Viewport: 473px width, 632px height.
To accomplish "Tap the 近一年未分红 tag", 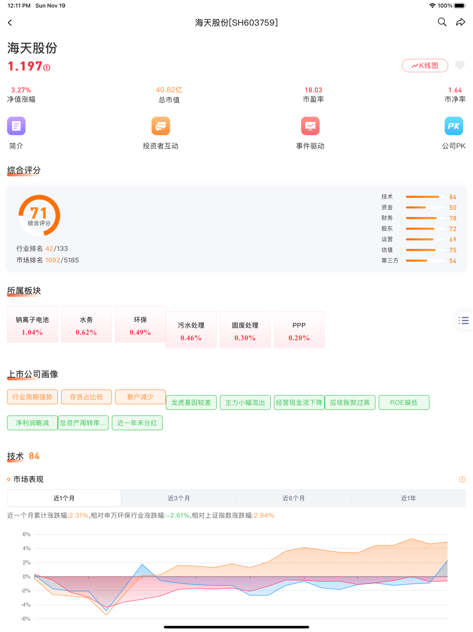I will [137, 423].
